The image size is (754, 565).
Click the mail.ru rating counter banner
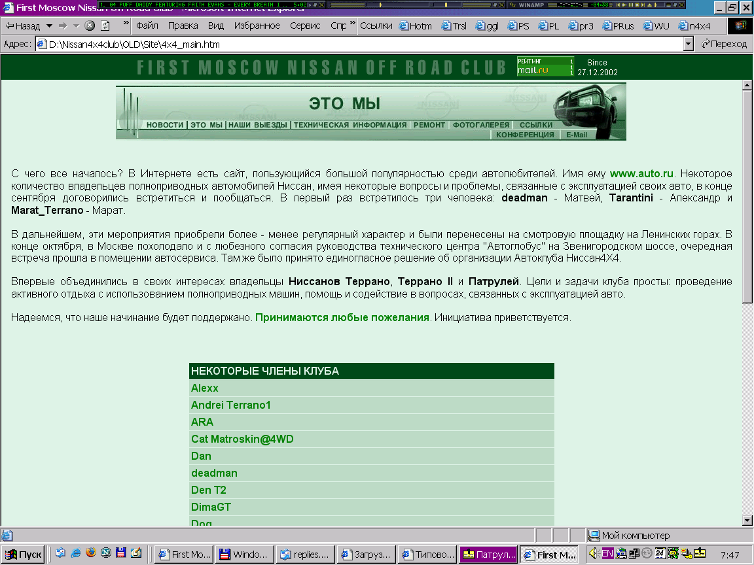pos(545,66)
